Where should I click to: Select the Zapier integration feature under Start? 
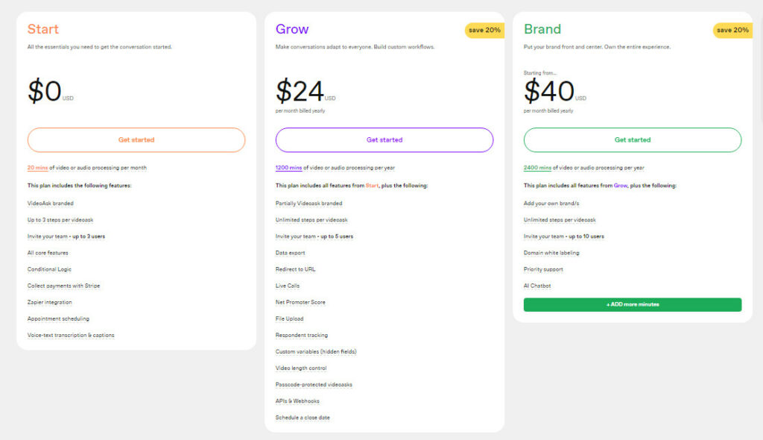tap(51, 302)
